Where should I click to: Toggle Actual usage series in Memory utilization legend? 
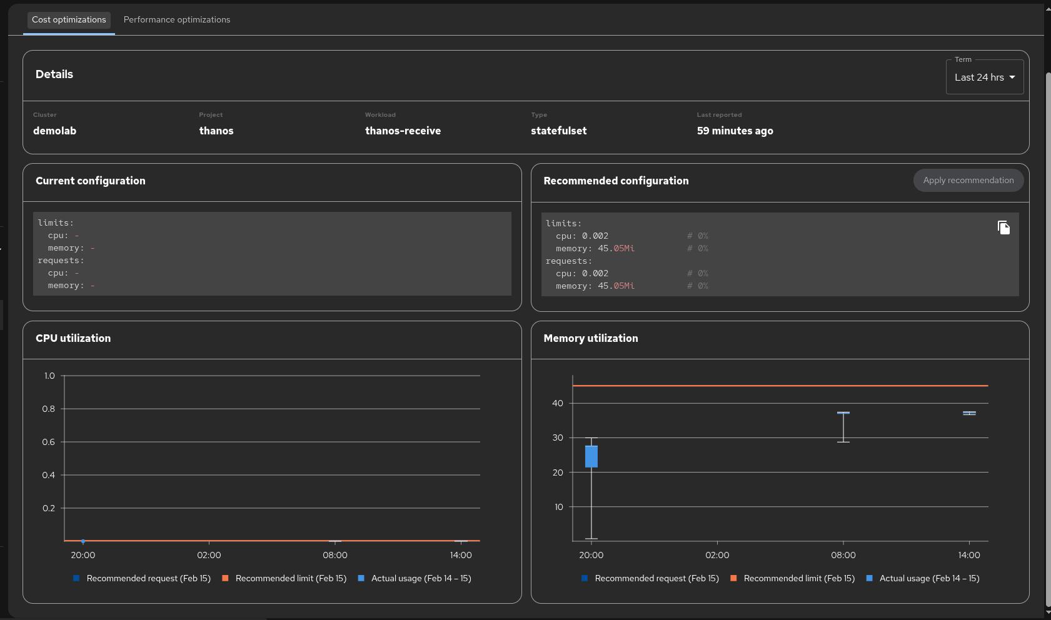[x=869, y=579]
